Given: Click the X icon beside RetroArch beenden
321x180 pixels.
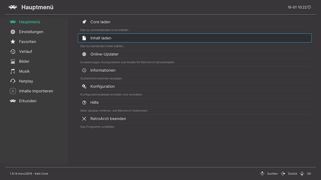Looking at the screenshot, I should tap(84, 119).
